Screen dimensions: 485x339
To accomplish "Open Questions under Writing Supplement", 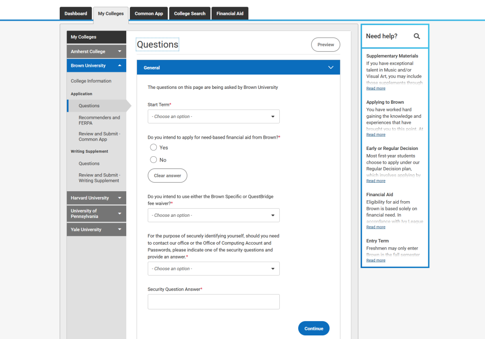I will 89,163.
